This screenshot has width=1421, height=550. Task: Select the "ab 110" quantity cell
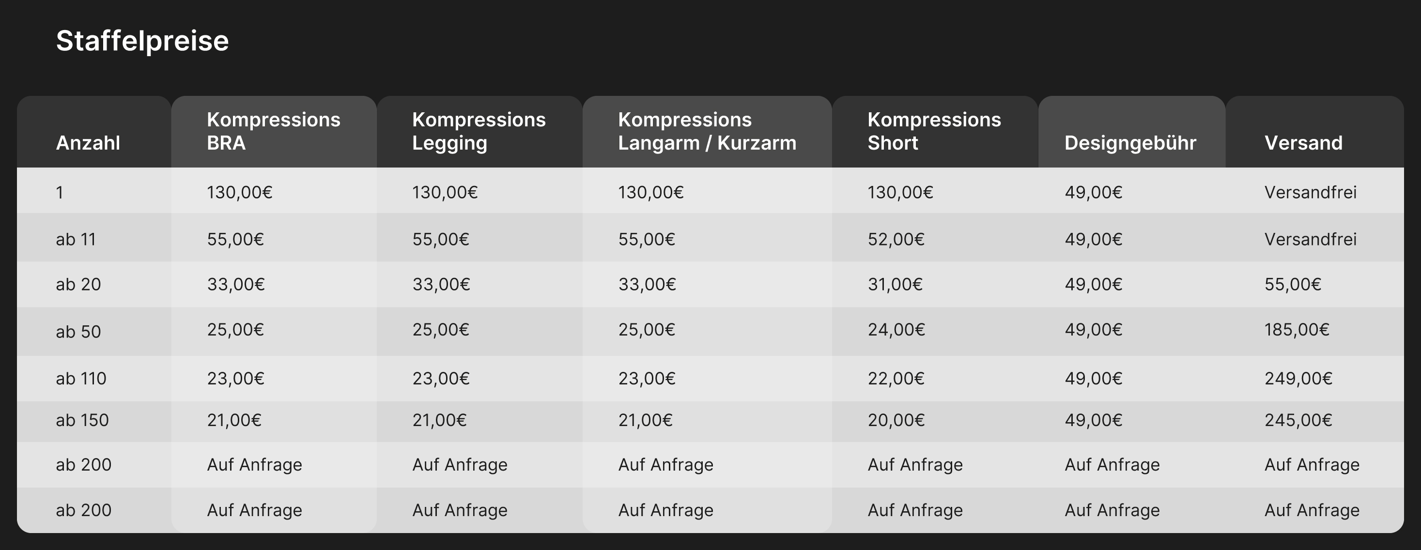tap(81, 379)
